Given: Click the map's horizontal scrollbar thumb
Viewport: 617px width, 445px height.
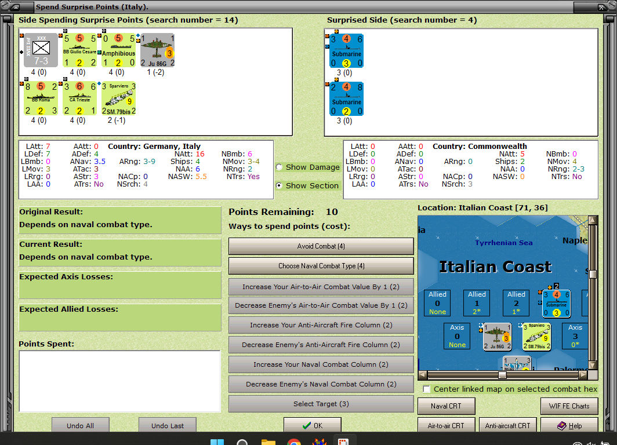Looking at the screenshot, I should coord(502,375).
